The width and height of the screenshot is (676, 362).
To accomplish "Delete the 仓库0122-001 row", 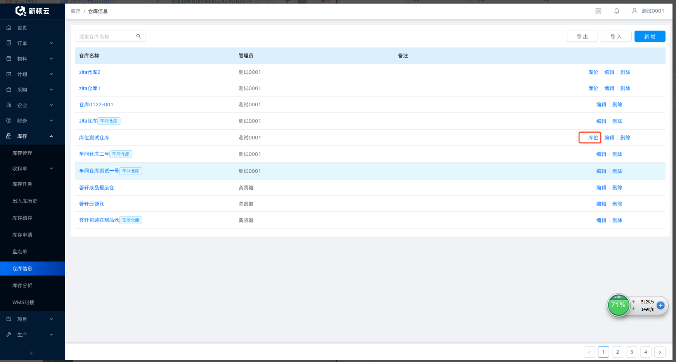I will pyautogui.click(x=617, y=105).
